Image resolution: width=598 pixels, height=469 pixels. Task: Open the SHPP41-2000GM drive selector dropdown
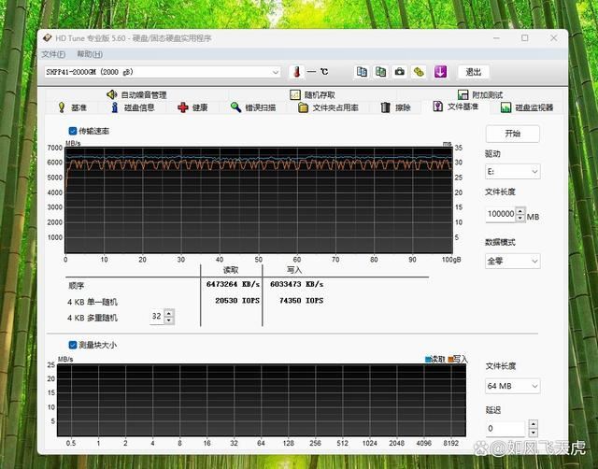[x=163, y=72]
